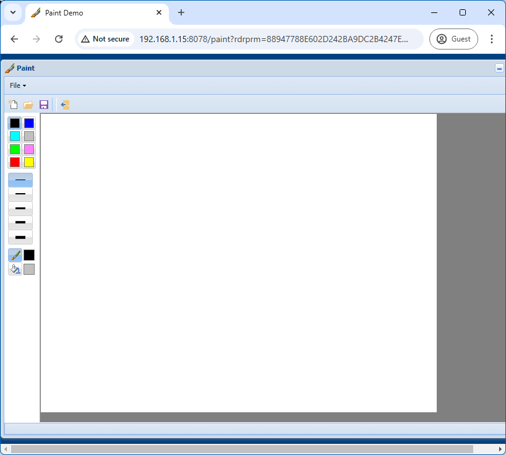
Task: Pick the black color swatch in palette
Action: [x=14, y=123]
